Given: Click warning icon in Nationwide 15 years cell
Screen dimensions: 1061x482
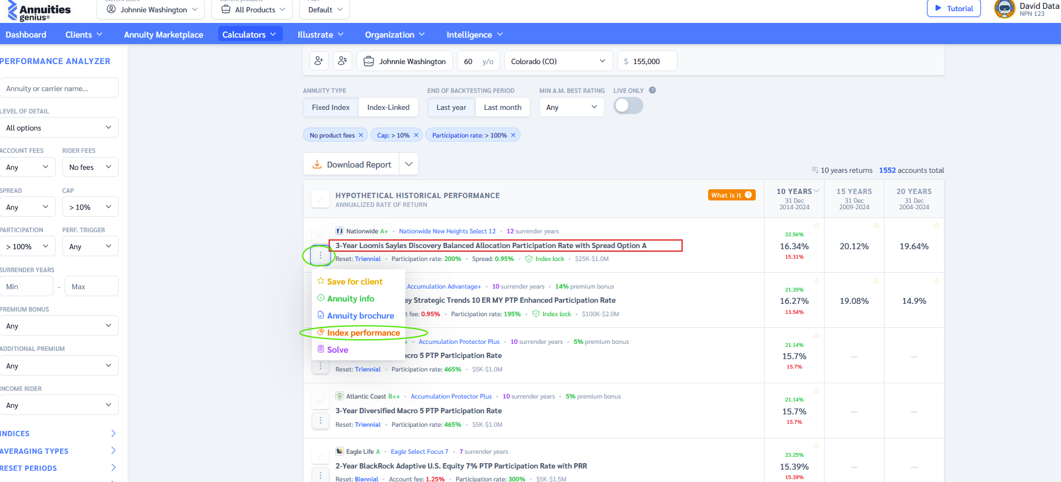Looking at the screenshot, I should coord(876,226).
